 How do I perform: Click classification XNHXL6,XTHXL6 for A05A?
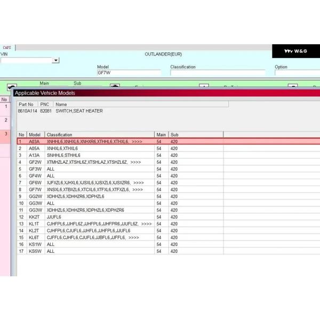tap(62, 148)
